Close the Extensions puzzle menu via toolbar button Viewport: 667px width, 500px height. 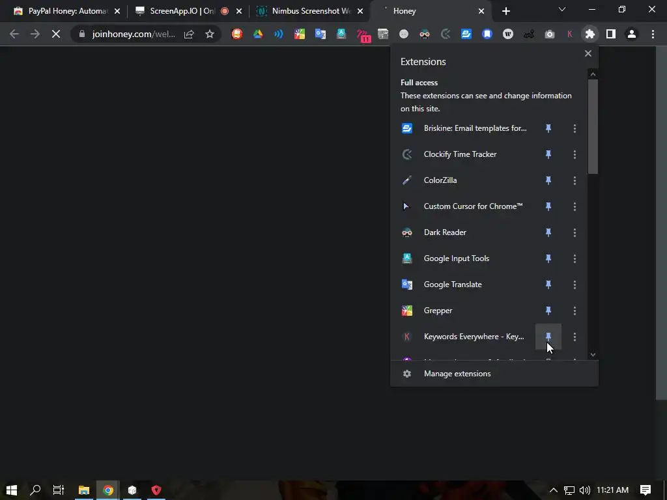590,34
